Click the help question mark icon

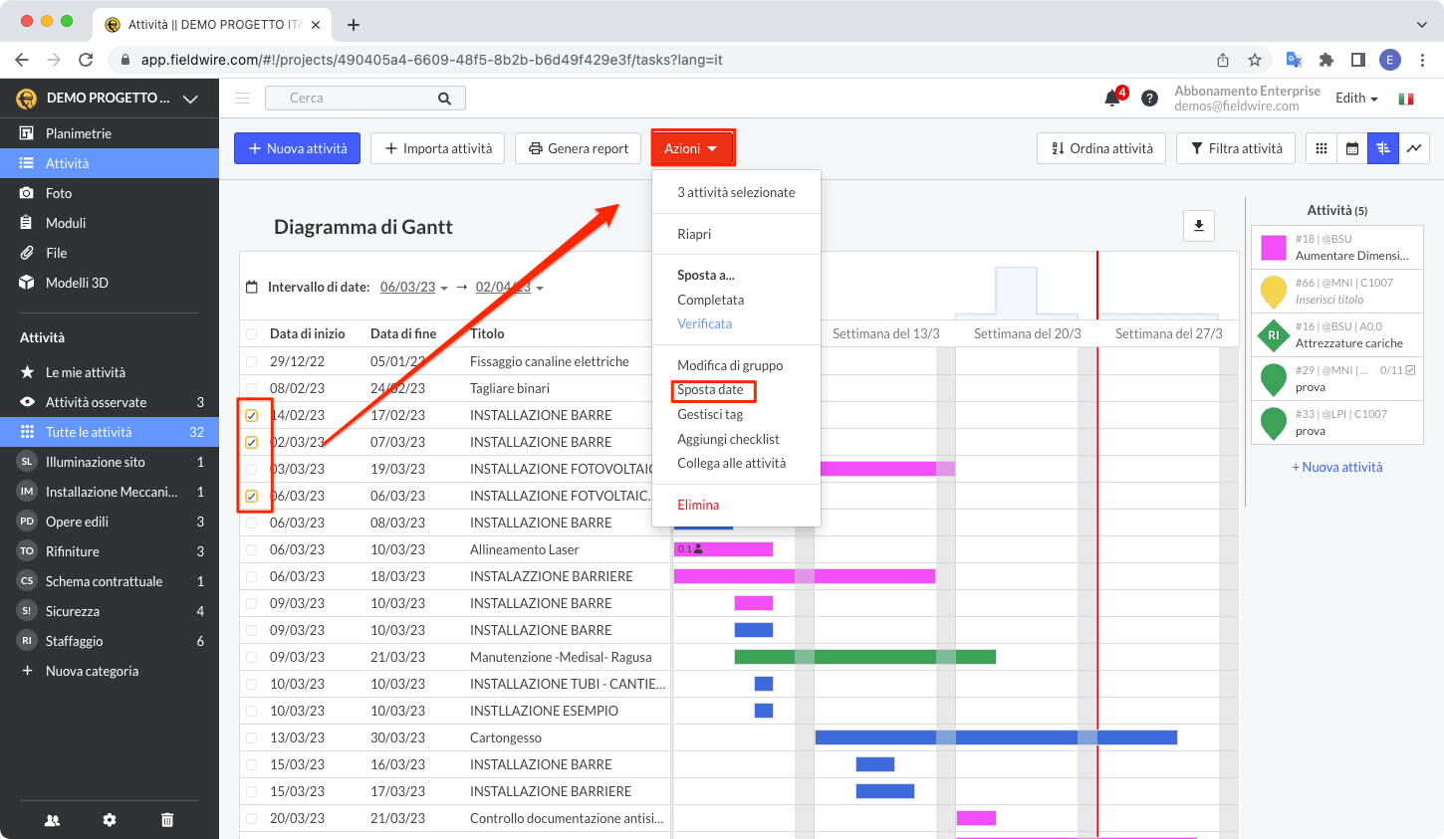1149,98
